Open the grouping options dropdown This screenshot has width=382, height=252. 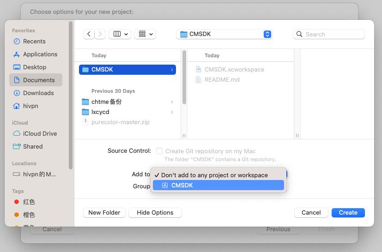[x=145, y=34]
